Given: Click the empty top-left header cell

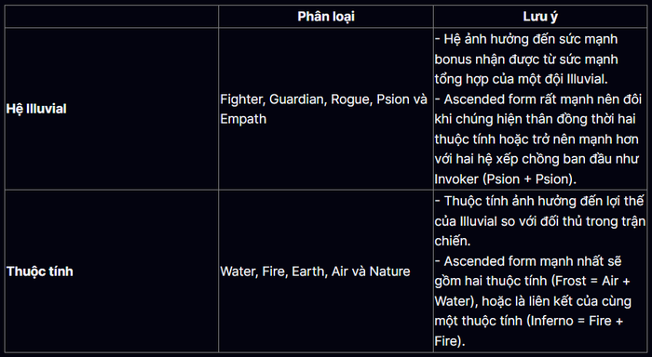Looking at the screenshot, I should click(112, 17).
